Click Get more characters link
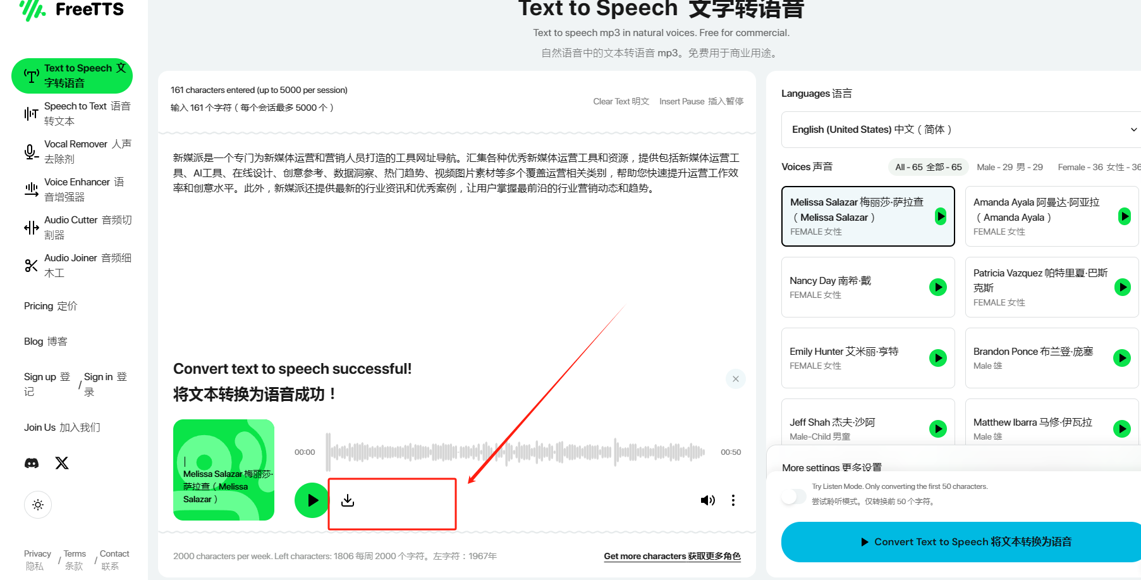Image resolution: width=1141 pixels, height=580 pixels. point(672,556)
